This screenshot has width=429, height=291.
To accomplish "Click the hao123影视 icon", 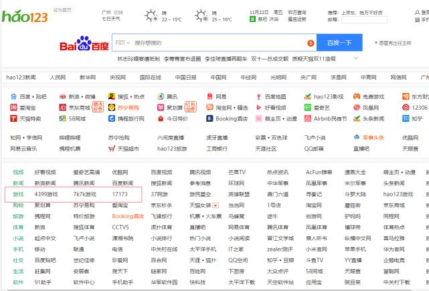I will pos(308,96).
